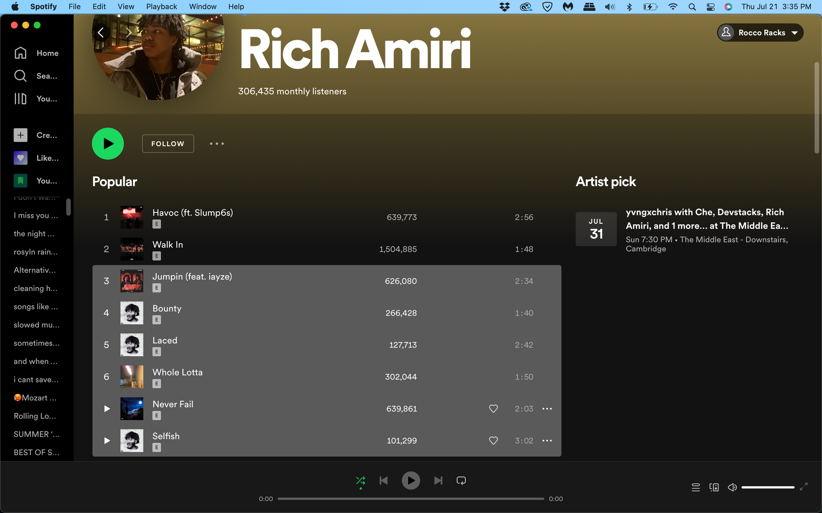Open macOS Control Center
Image resolution: width=822 pixels, height=513 pixels.
pyautogui.click(x=711, y=7)
